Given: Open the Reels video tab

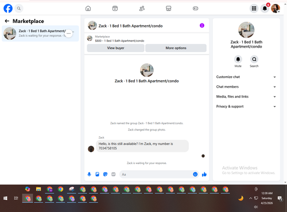Looking at the screenshot, I should tap(115, 9).
